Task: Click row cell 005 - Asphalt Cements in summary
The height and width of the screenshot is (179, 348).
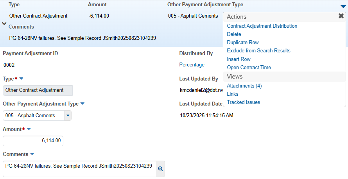Action: (193, 16)
